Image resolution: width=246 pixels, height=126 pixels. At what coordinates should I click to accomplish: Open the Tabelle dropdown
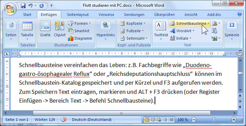tap(27, 30)
